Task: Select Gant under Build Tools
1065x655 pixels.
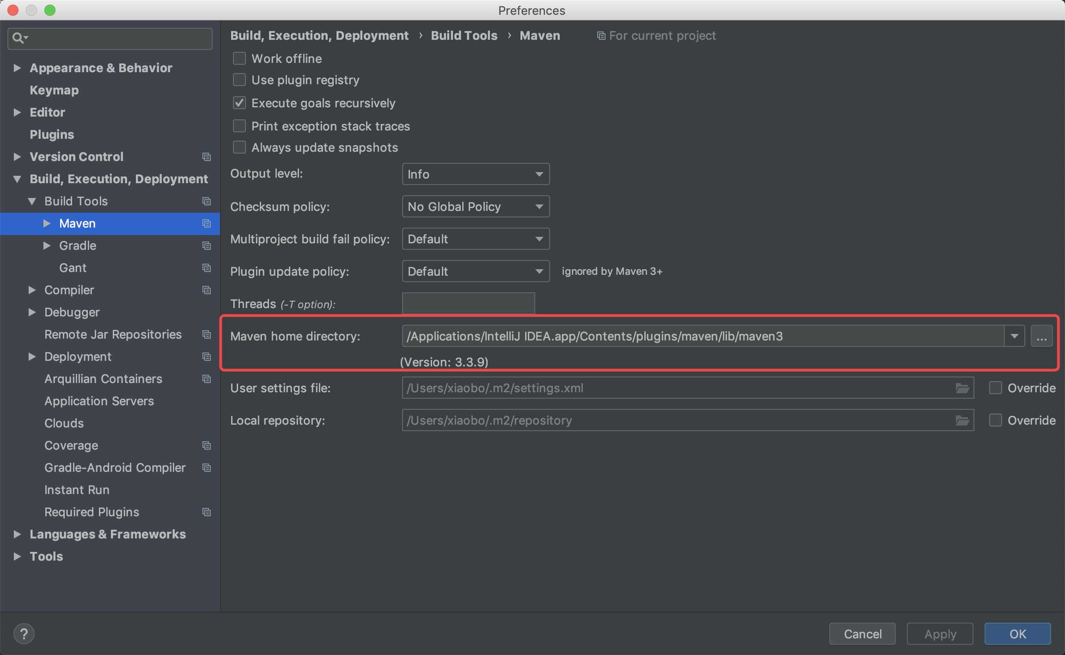Action: tap(73, 268)
